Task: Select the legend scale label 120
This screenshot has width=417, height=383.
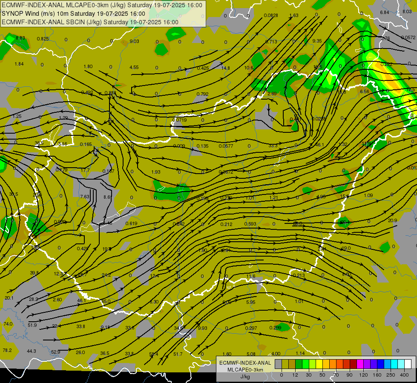Action: (363, 375)
